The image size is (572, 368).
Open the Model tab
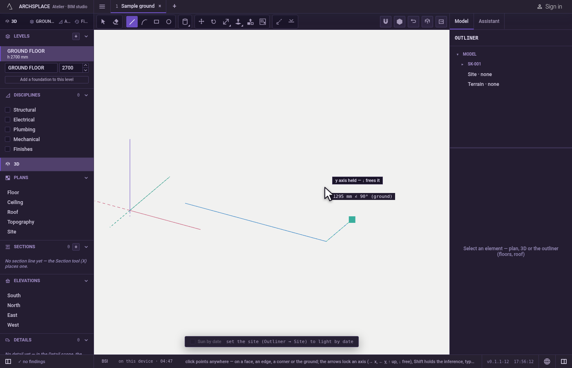click(x=462, y=21)
